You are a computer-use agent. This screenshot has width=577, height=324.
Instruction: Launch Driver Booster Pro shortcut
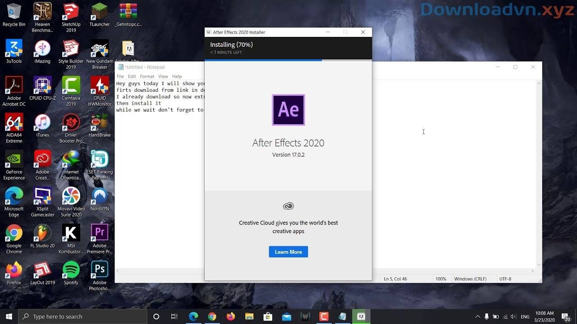tap(71, 129)
